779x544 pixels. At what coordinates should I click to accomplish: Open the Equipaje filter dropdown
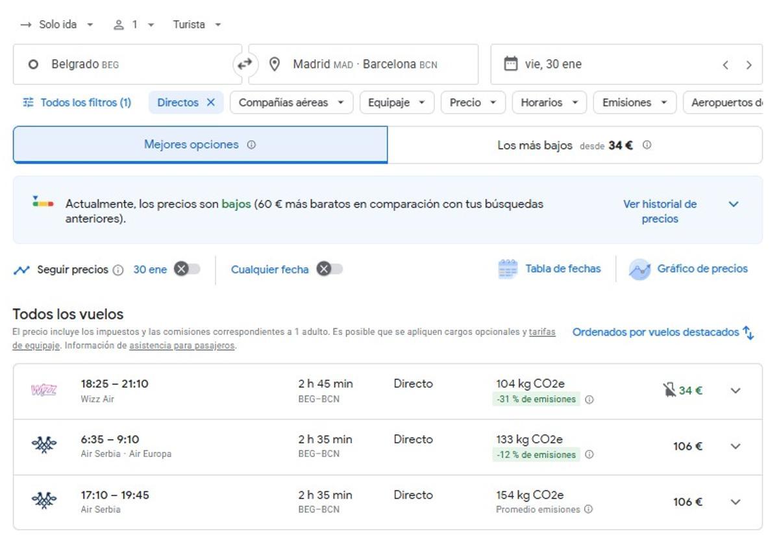point(396,102)
